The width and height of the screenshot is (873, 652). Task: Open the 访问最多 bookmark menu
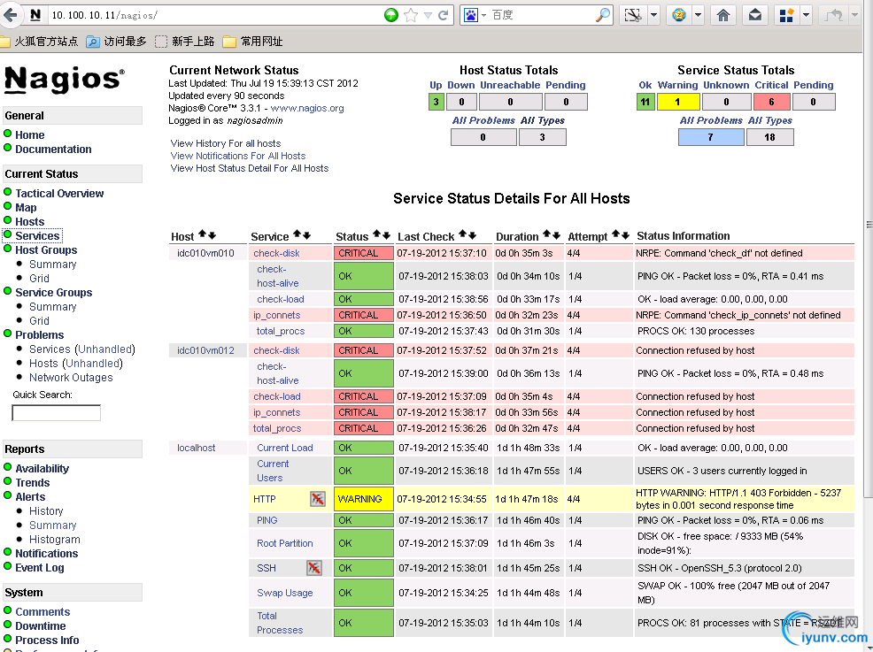coord(116,42)
